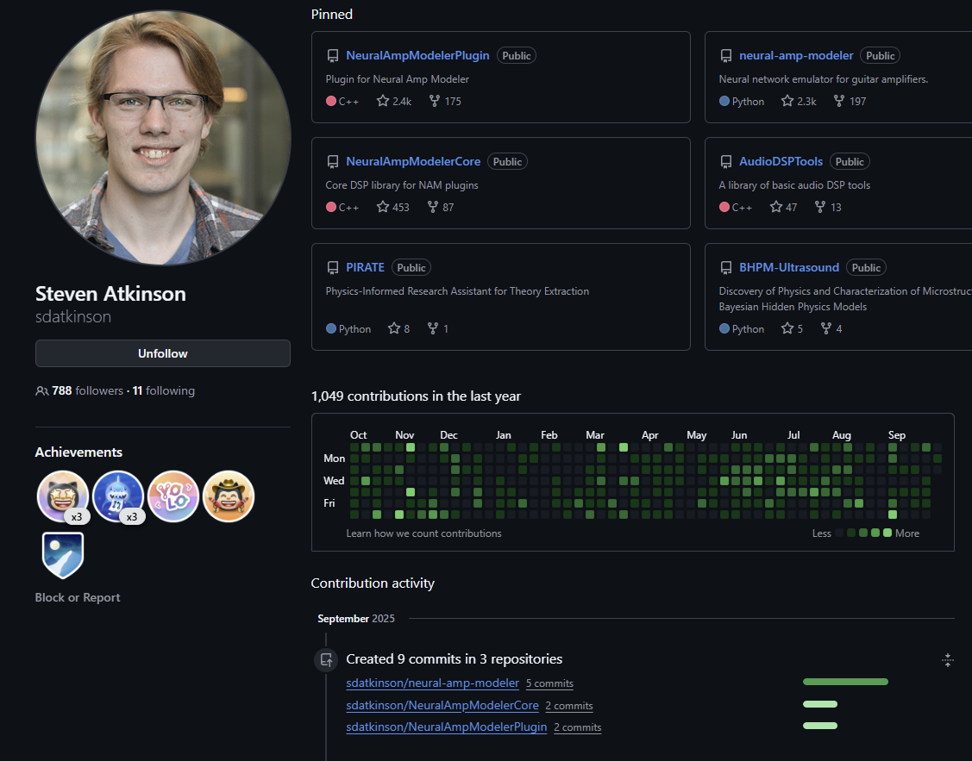
Task: Open the NeuralAmpModelerPlugin pinned repository link
Action: pyautogui.click(x=417, y=56)
